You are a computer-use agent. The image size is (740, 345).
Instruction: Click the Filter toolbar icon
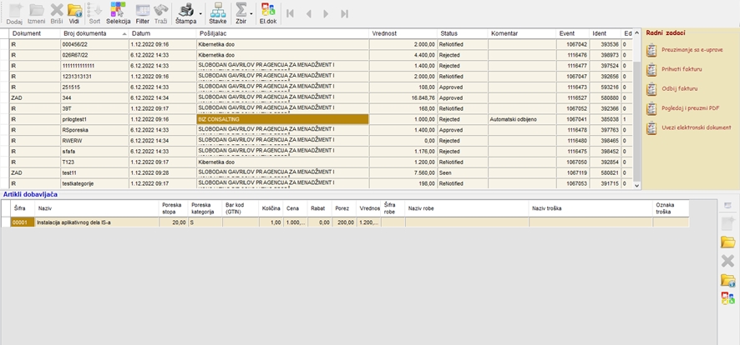pos(143,12)
